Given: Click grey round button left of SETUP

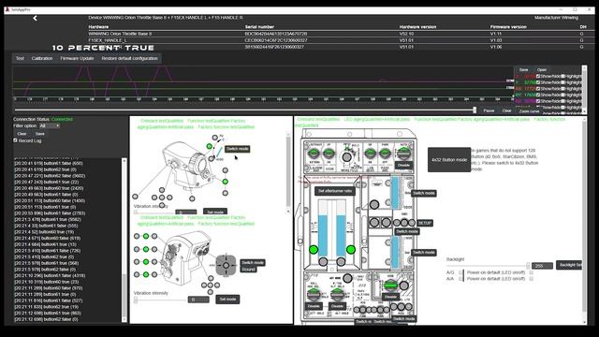Looking at the screenshot, I should pyautogui.click(x=412, y=223).
